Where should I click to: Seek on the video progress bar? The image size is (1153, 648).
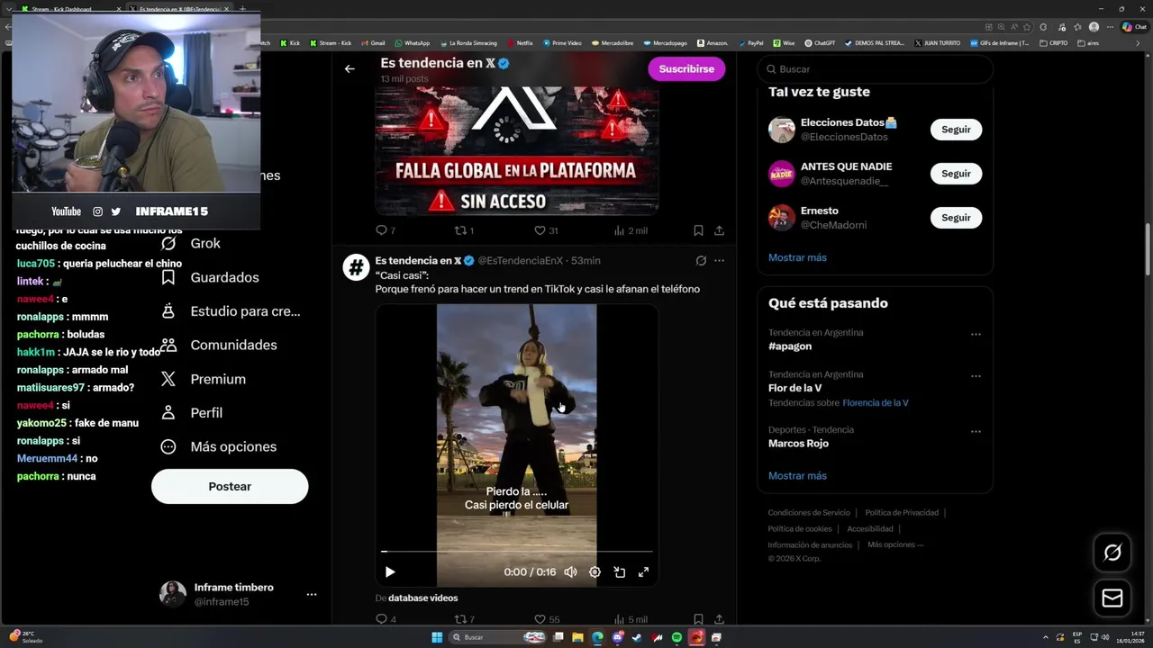(517, 552)
